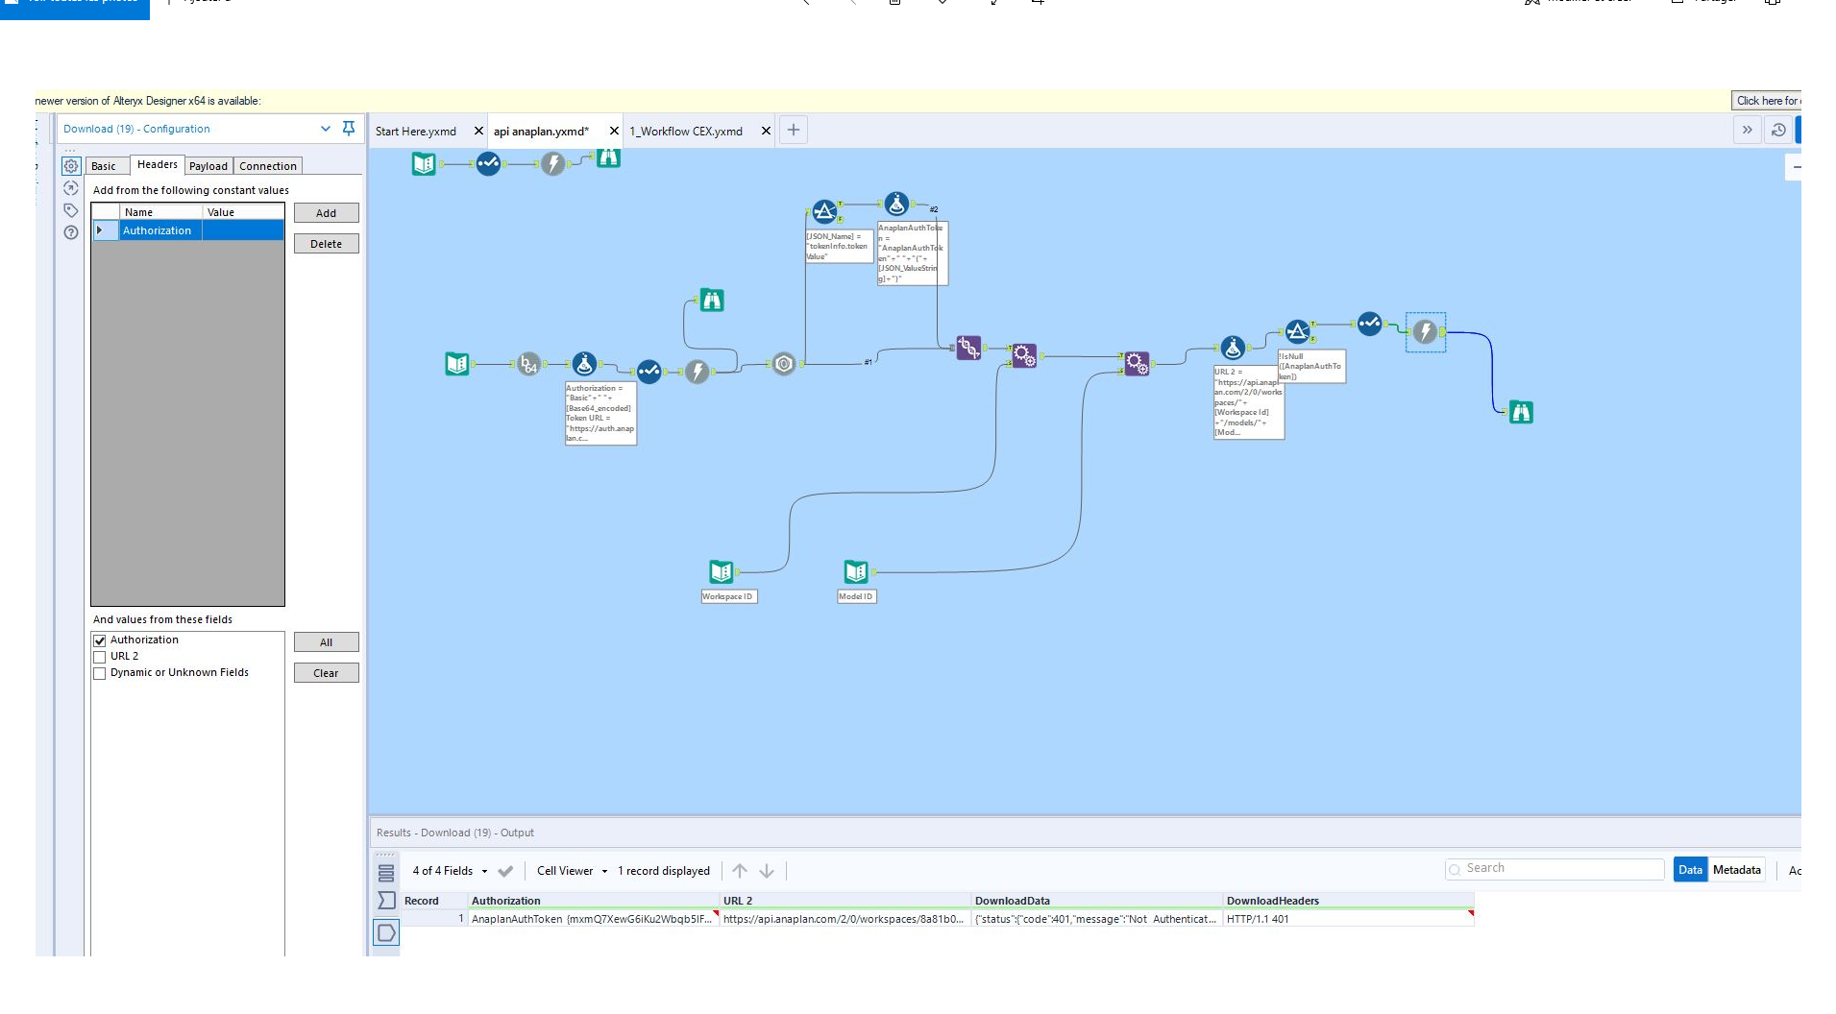Open the Annotation tag icon
This screenshot has width=1836, height=1014.
(71, 210)
